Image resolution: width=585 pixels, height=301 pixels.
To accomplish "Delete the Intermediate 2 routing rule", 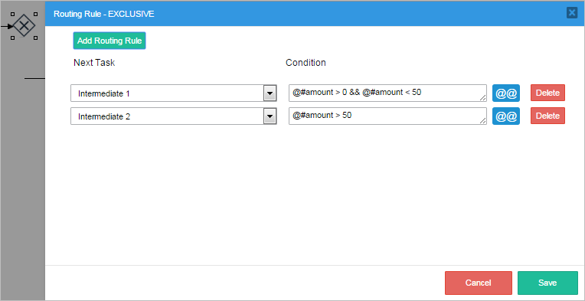I will pos(547,116).
